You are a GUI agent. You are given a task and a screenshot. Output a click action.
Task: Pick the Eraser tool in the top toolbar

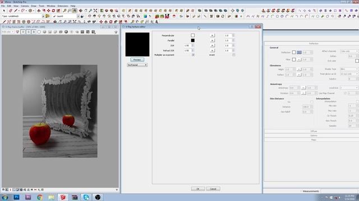(11, 11)
